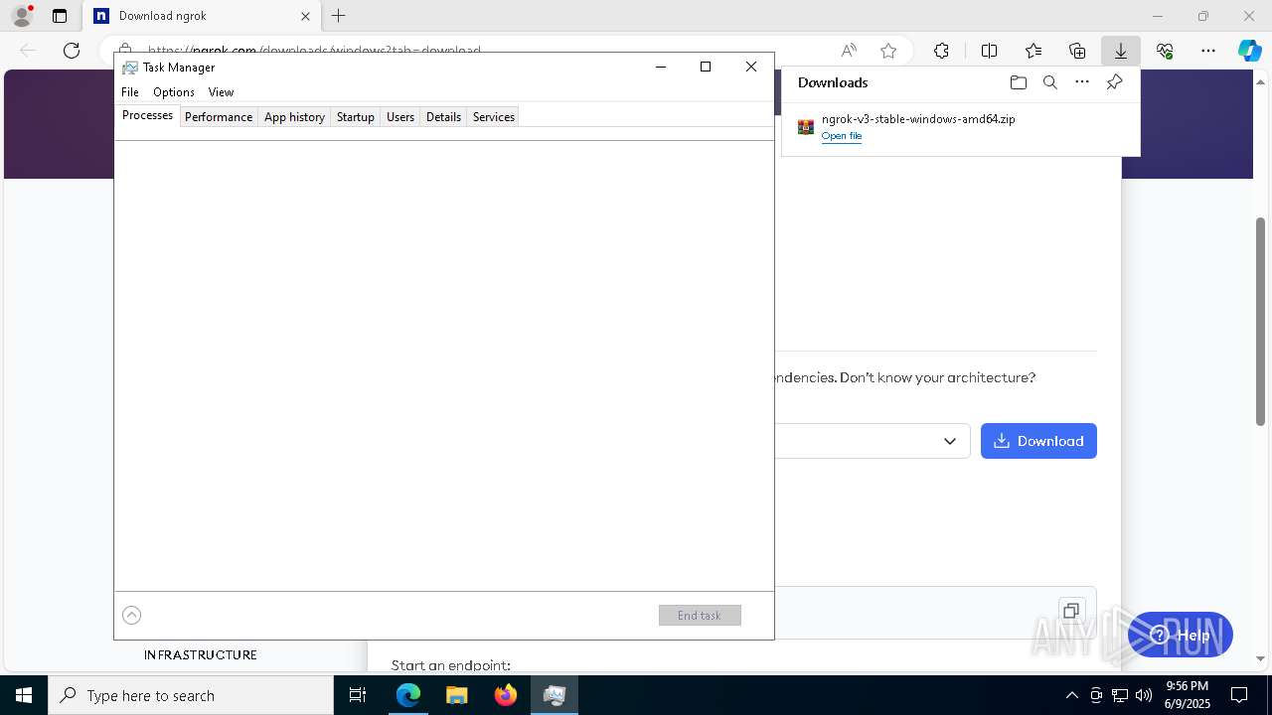Open the View menu in Task Manager
The image size is (1272, 715).
point(221,92)
